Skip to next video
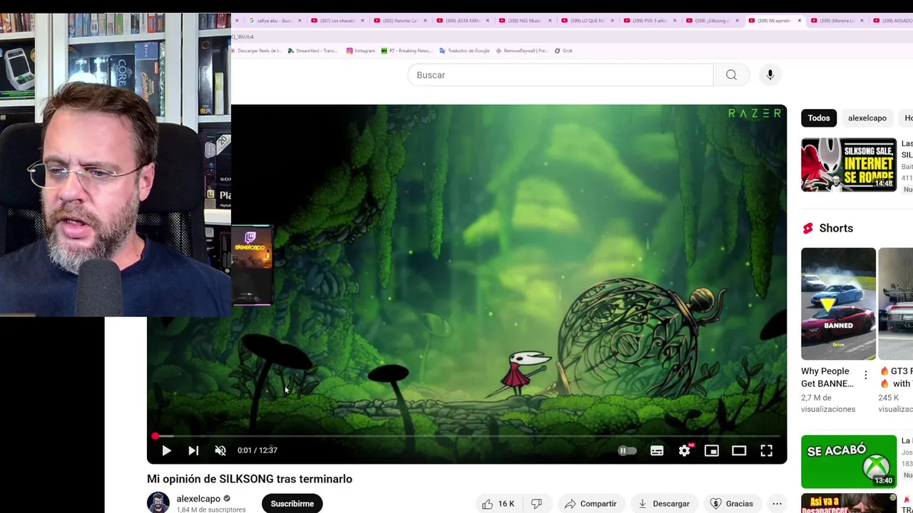 tap(193, 450)
